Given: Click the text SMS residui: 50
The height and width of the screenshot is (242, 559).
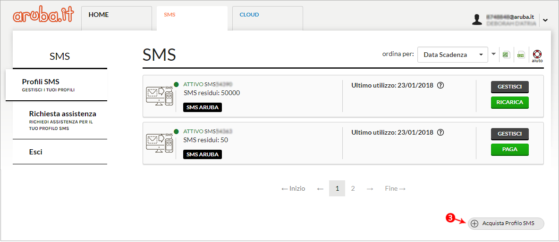Looking at the screenshot, I should point(206,140).
